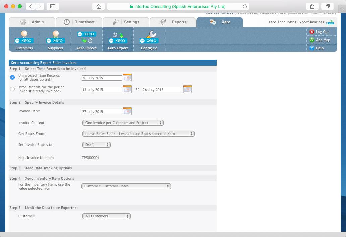Open the Customer filter dropdown
Screen dimensions: 346x237
(107, 216)
